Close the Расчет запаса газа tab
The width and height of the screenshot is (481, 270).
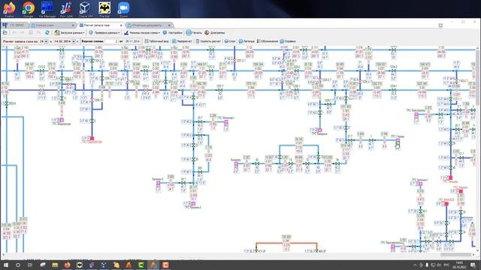(x=121, y=25)
